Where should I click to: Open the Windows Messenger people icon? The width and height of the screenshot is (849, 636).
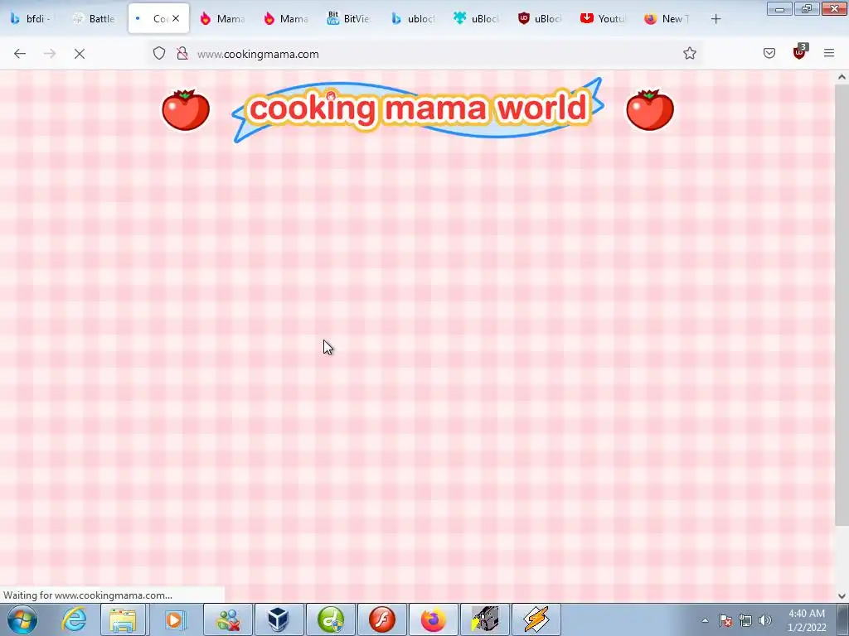(x=228, y=619)
